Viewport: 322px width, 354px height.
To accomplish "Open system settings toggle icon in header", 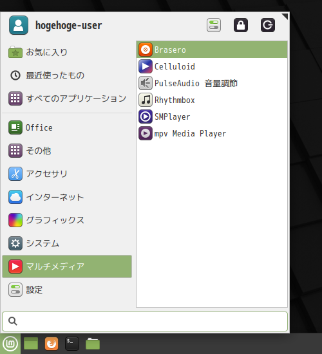I will [214, 25].
